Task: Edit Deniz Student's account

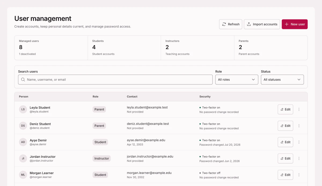Action: point(285,126)
